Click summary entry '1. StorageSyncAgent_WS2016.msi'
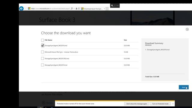This screenshot has height=108, width=192. pyautogui.click(x=157, y=50)
